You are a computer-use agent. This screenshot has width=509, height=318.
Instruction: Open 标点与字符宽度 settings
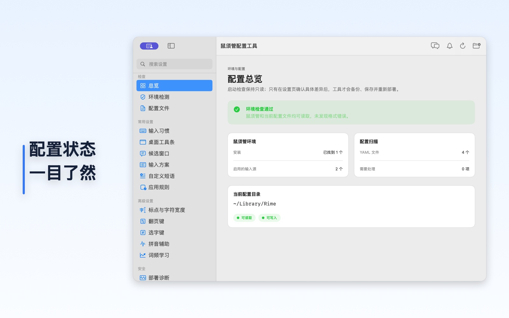coord(174,210)
